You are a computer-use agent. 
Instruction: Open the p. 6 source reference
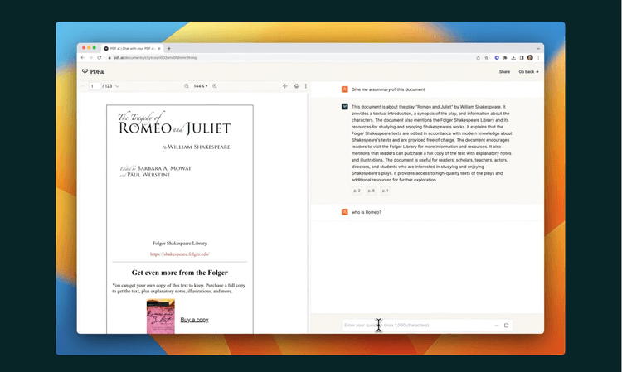(x=372, y=191)
